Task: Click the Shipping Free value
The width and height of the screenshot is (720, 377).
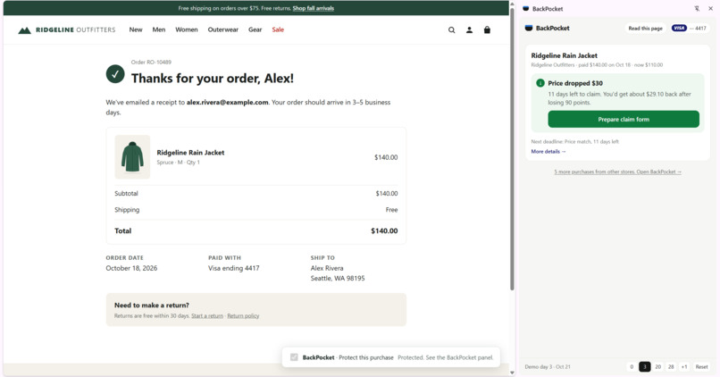Action: click(x=391, y=210)
